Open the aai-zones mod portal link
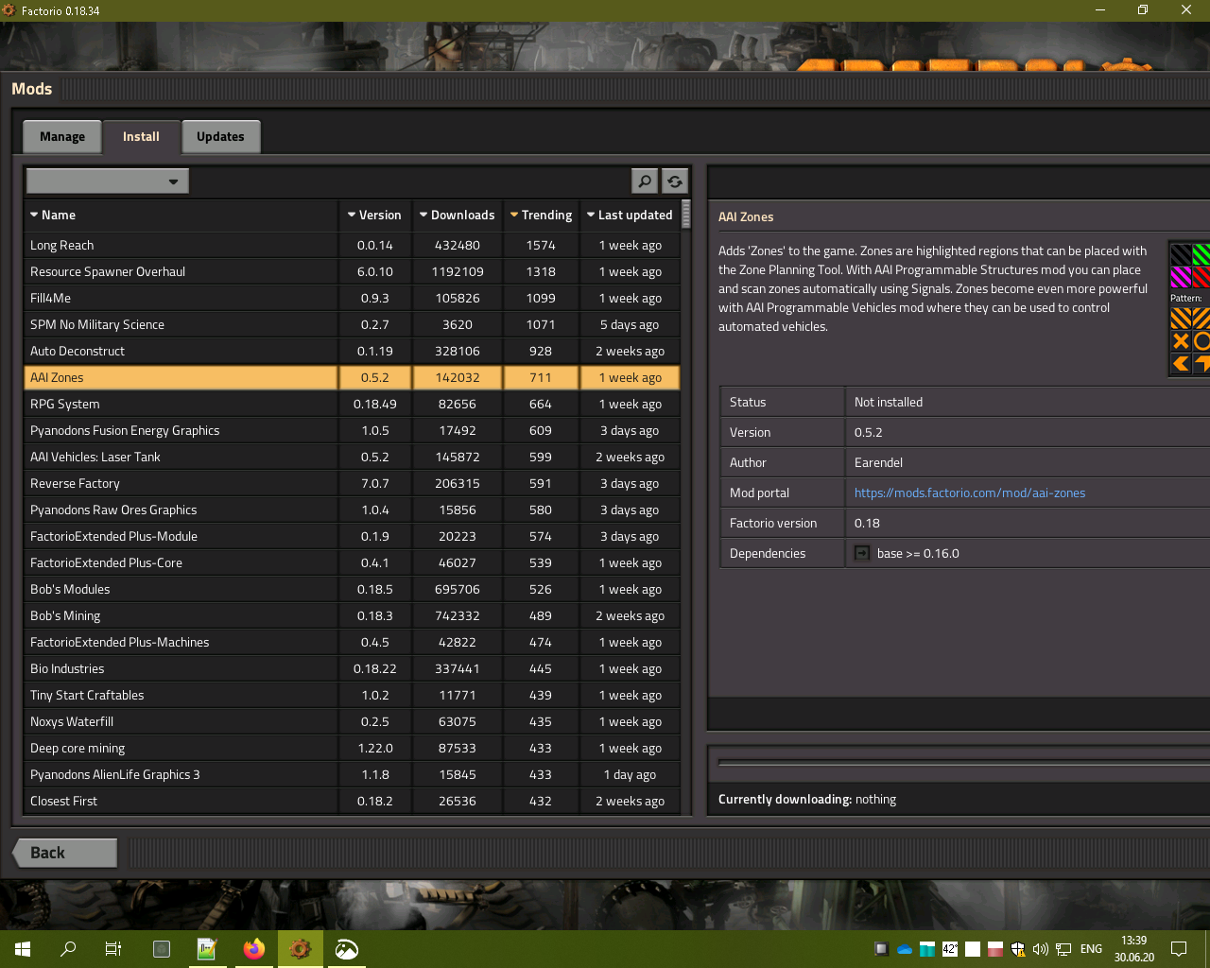The image size is (1210, 968). 970,493
